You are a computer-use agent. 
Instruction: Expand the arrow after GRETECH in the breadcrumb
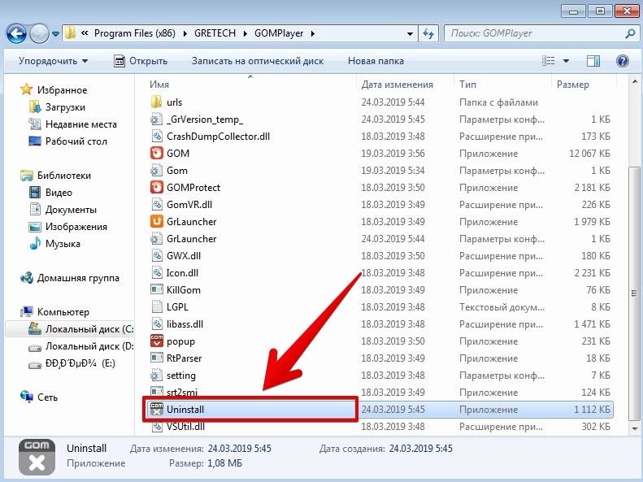tap(245, 33)
